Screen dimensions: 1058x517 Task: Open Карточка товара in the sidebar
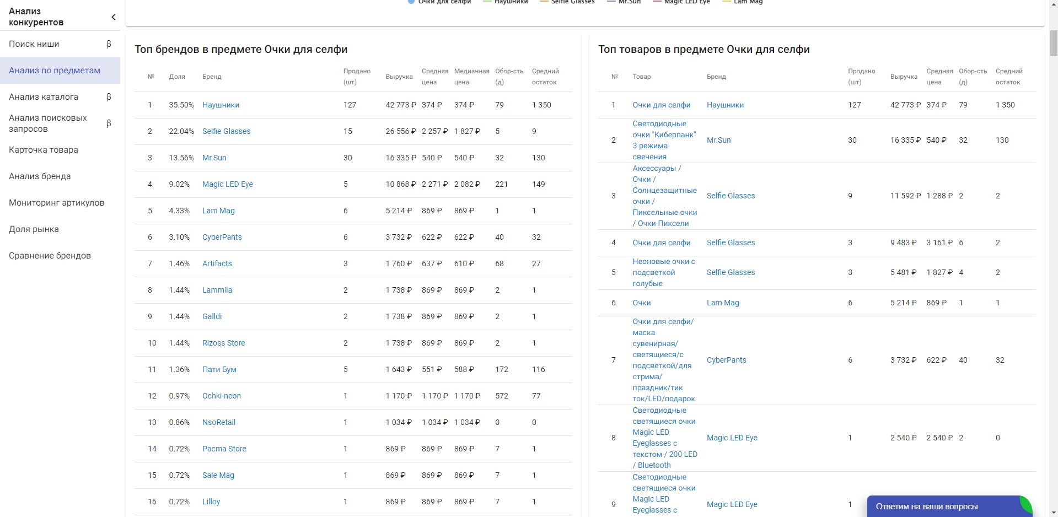tap(44, 150)
